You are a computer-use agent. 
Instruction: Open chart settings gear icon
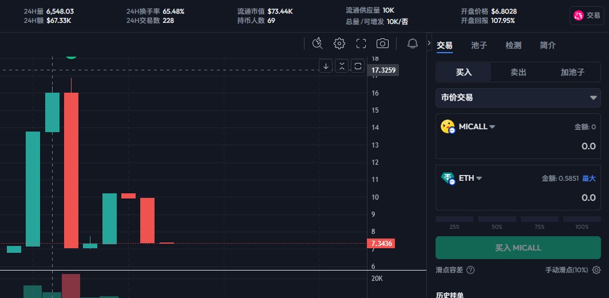click(339, 43)
